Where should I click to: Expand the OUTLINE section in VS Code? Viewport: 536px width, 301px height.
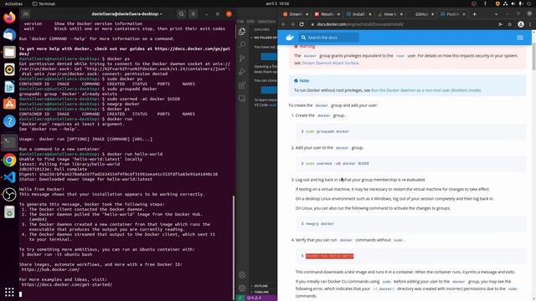(x=260, y=286)
